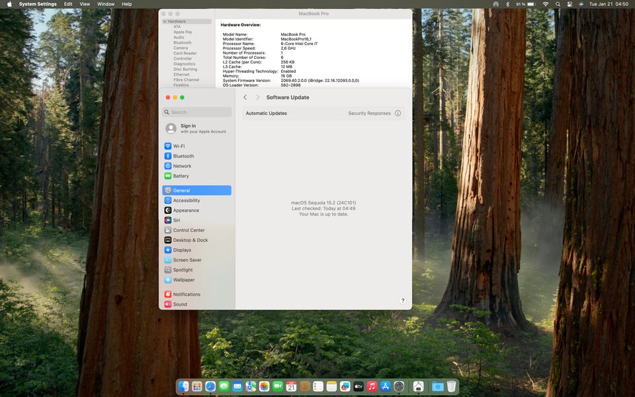Open the Apple menu

click(x=9, y=4)
